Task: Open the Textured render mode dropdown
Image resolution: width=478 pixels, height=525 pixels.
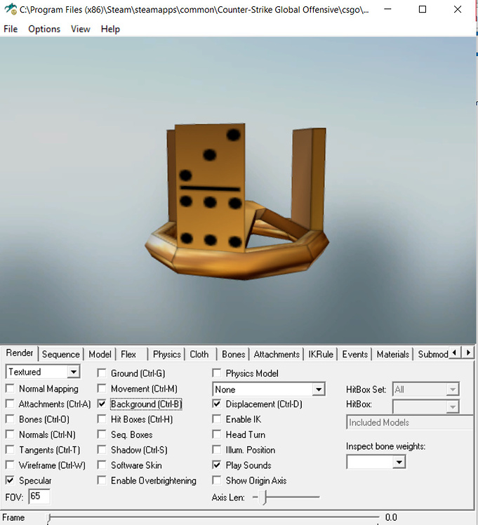Action: [43, 372]
